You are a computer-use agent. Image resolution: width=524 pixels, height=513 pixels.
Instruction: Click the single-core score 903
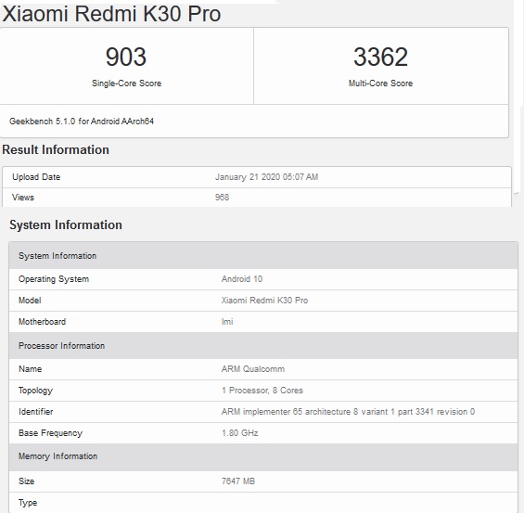[x=126, y=57]
